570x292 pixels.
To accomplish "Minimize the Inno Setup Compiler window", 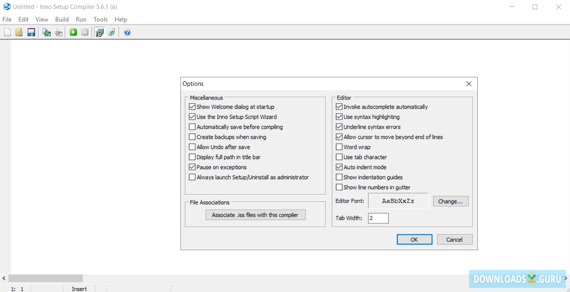I will (512, 6).
